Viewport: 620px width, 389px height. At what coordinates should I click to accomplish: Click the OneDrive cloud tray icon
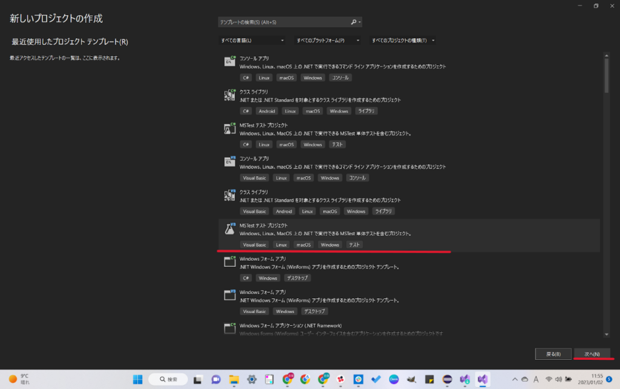524,379
